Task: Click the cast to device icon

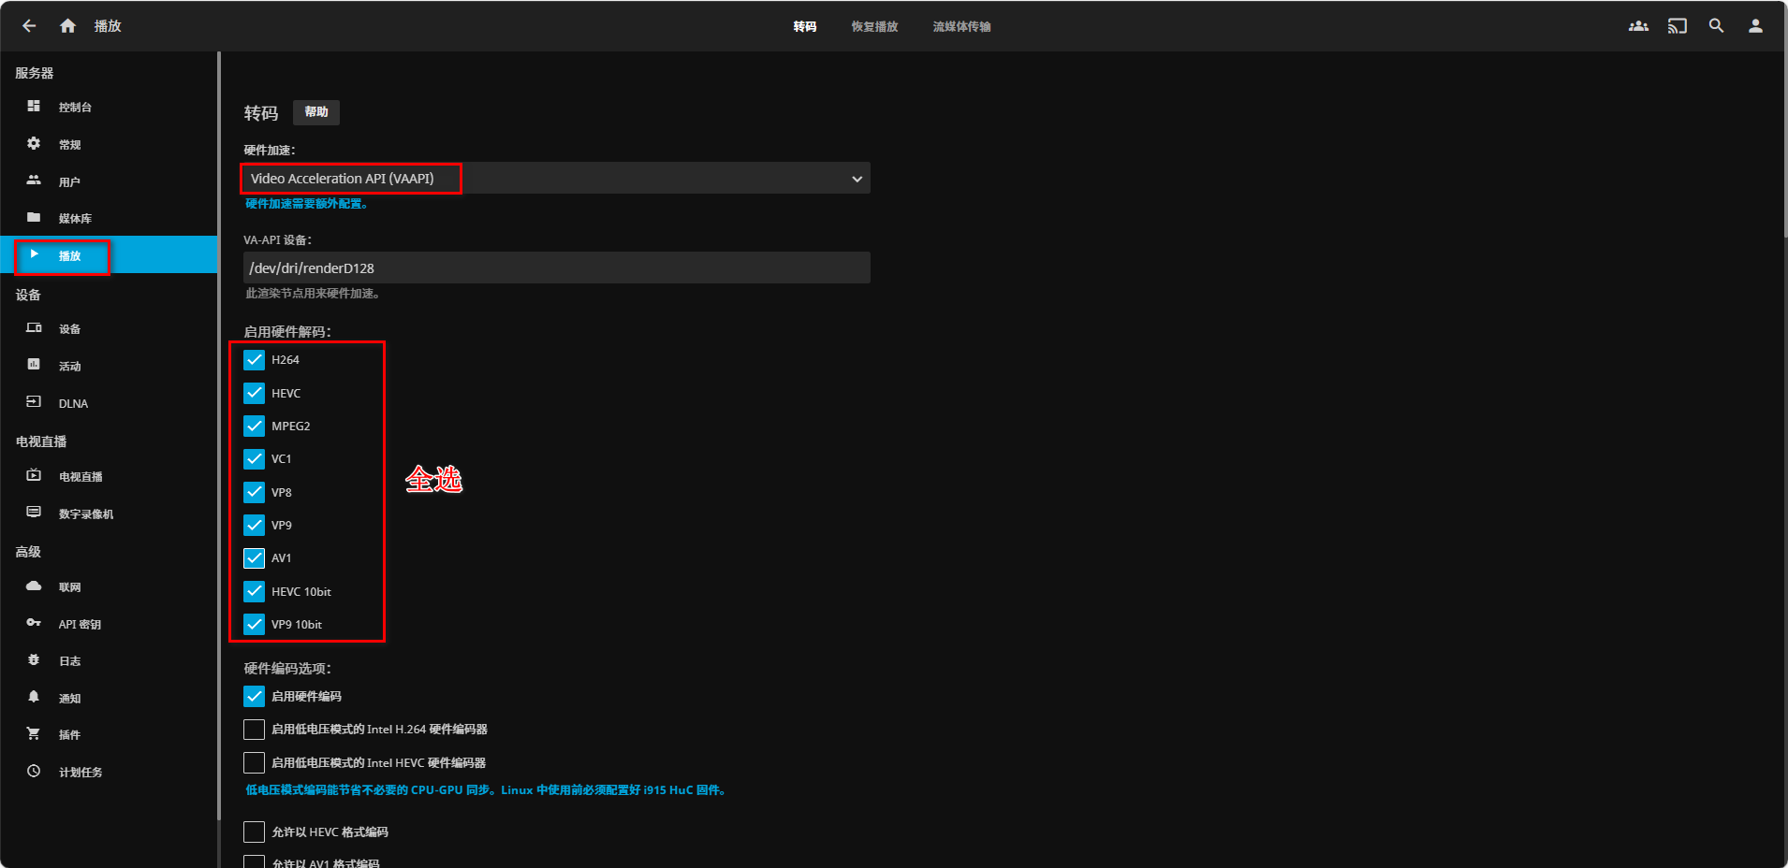Action: 1677,26
